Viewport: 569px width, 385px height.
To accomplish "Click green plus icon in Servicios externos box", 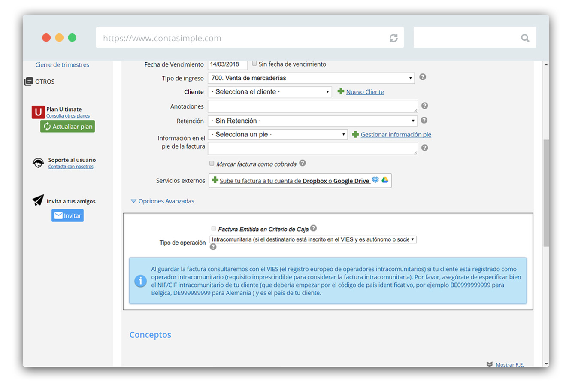I will click(215, 180).
